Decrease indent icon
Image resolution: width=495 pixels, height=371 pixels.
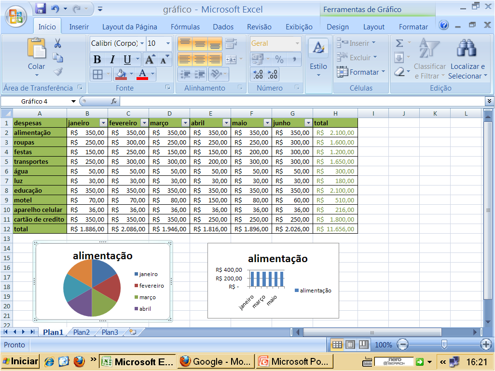click(185, 74)
